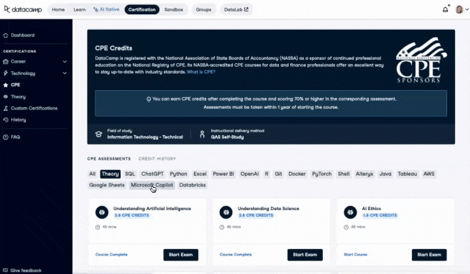Screen dimensions: 470x274
Task: Switch to the Credit History tab
Action: tap(157, 159)
